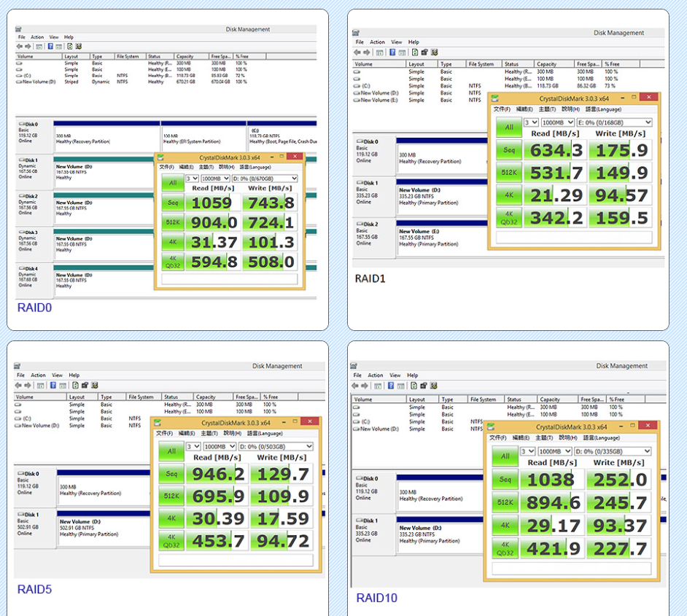The image size is (687, 616).
Task: Click Refresh icon in RAID1 Disk Management toolbar
Action: 414,52
